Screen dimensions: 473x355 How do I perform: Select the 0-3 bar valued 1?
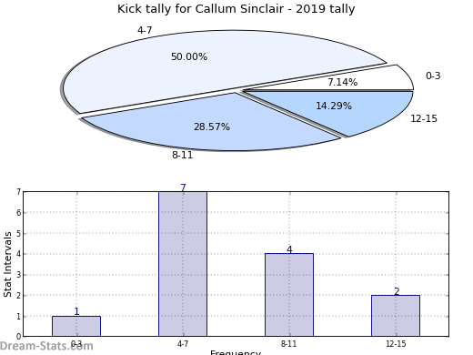(76, 326)
